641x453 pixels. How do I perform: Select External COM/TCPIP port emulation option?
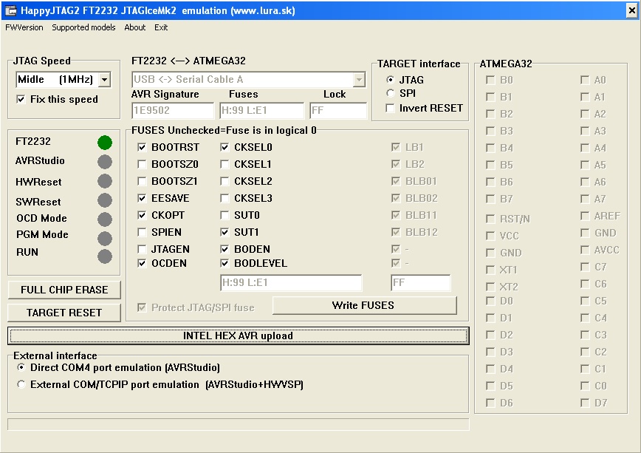pos(21,385)
